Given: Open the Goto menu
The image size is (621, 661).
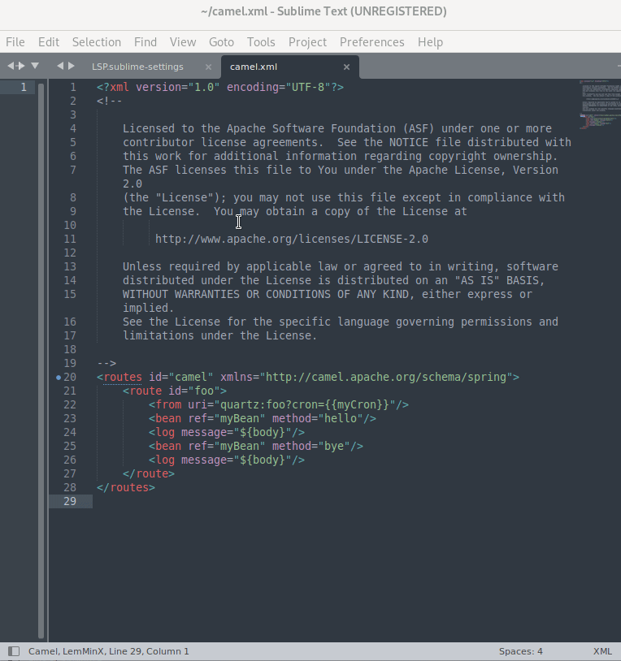Looking at the screenshot, I should point(221,42).
